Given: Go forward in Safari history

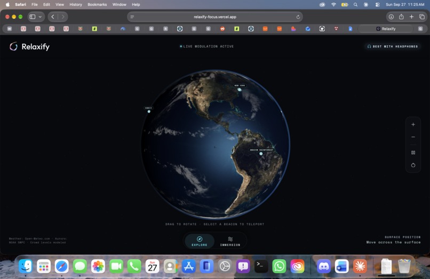Looking at the screenshot, I should pos(63,17).
